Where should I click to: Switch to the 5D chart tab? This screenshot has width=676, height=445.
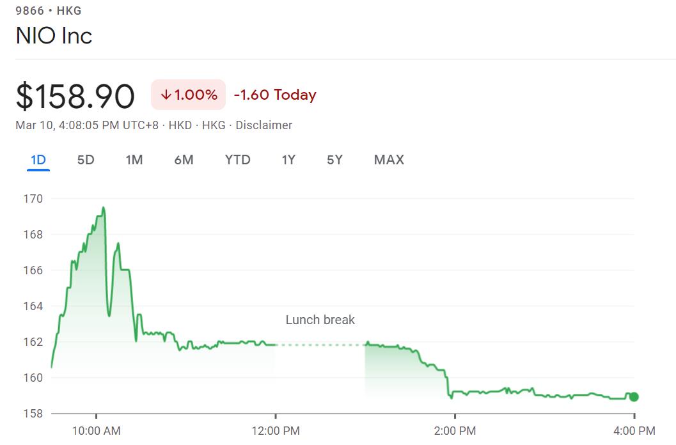click(x=85, y=160)
